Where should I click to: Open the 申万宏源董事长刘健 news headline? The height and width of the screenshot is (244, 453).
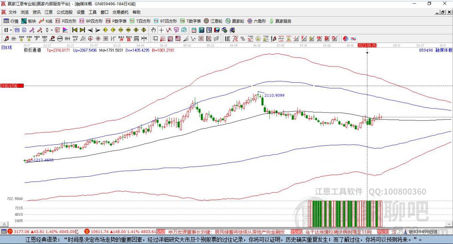click(226, 232)
